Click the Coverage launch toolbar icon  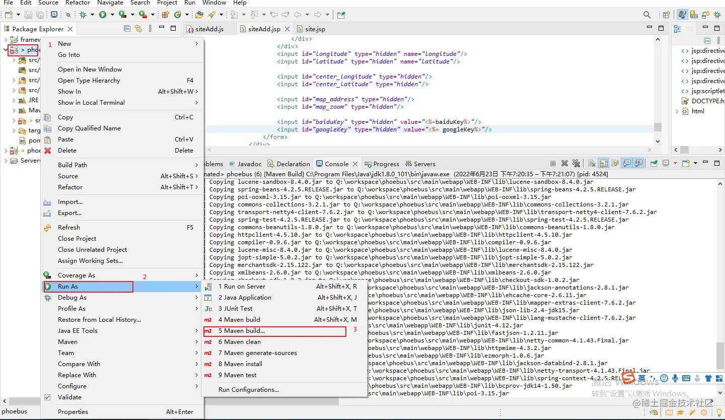coord(122,15)
